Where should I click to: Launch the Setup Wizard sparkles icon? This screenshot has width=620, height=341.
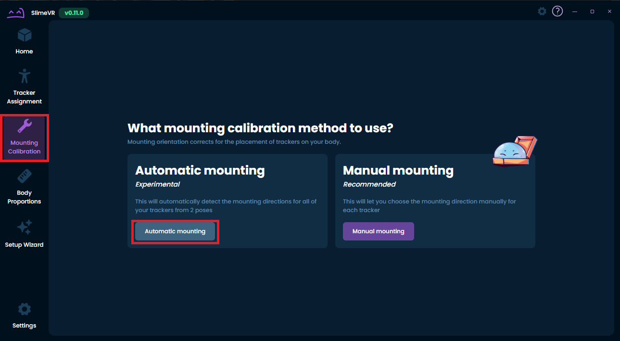point(24,227)
